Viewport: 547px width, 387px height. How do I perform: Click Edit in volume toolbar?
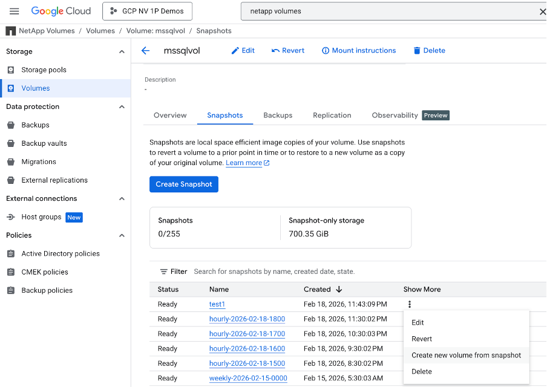[x=243, y=51]
